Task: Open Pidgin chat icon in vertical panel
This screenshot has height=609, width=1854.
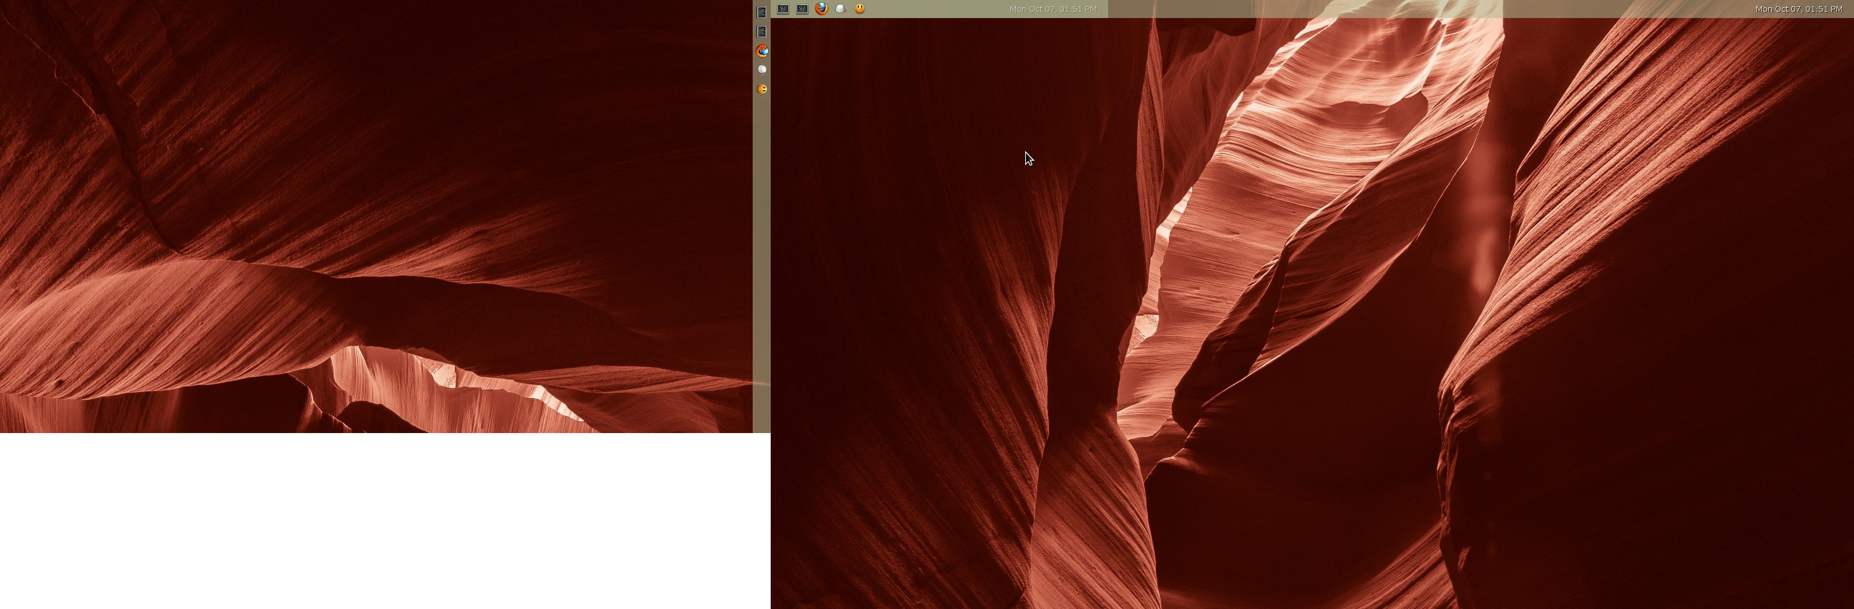Action: point(762,70)
